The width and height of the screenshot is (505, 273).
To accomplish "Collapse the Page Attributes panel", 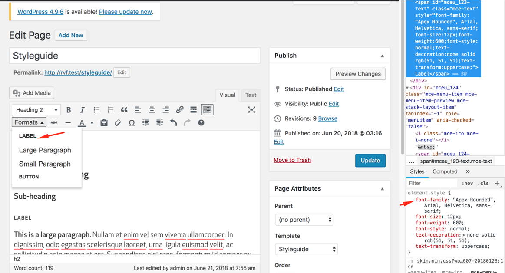I will 382,189.
